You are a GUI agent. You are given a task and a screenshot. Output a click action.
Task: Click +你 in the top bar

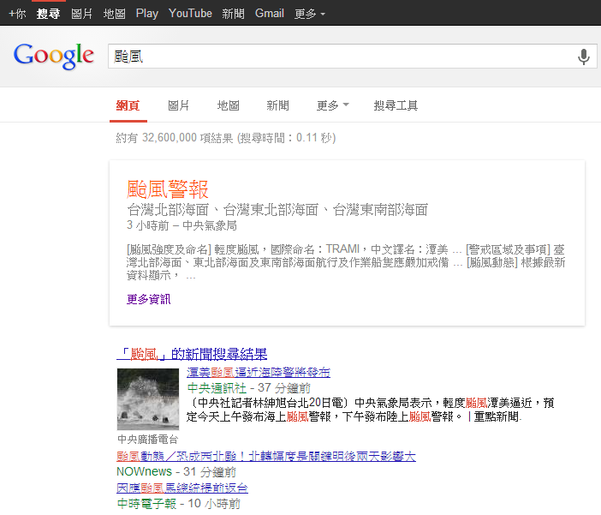tap(17, 13)
